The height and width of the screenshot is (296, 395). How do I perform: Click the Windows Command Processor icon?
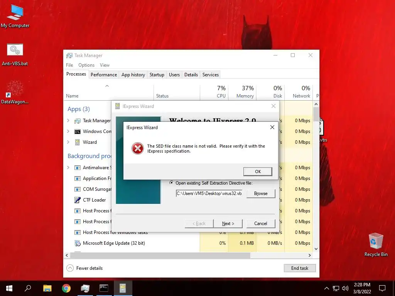tap(77, 132)
